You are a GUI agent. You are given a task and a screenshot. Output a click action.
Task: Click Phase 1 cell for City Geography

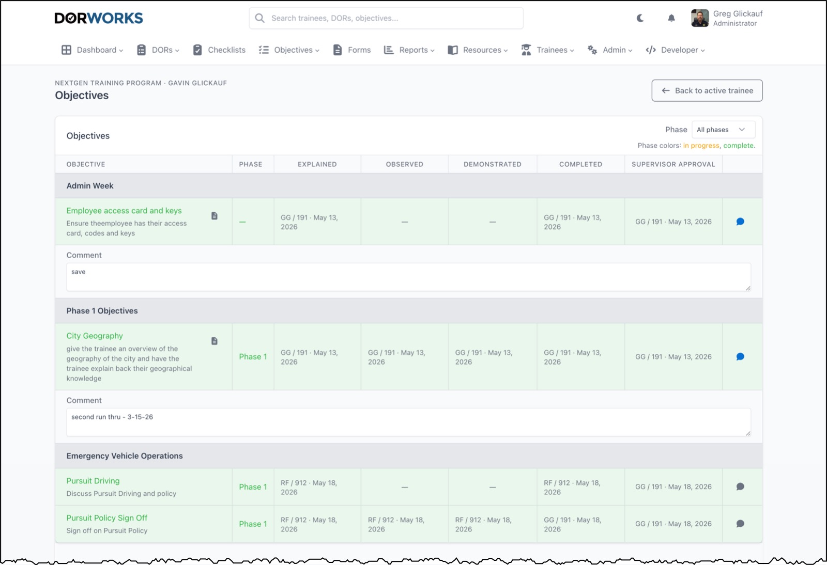253,357
